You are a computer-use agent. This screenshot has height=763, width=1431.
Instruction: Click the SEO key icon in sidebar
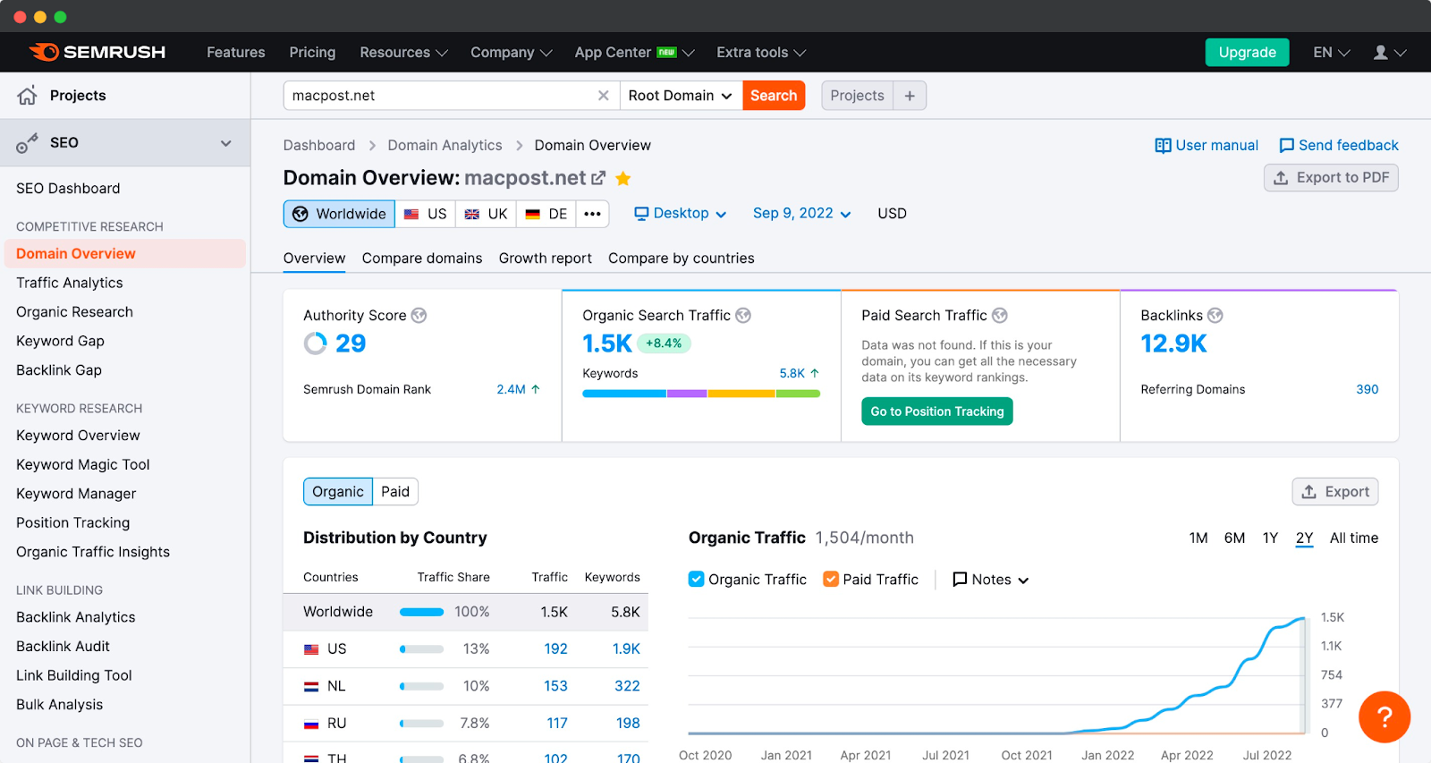28,143
